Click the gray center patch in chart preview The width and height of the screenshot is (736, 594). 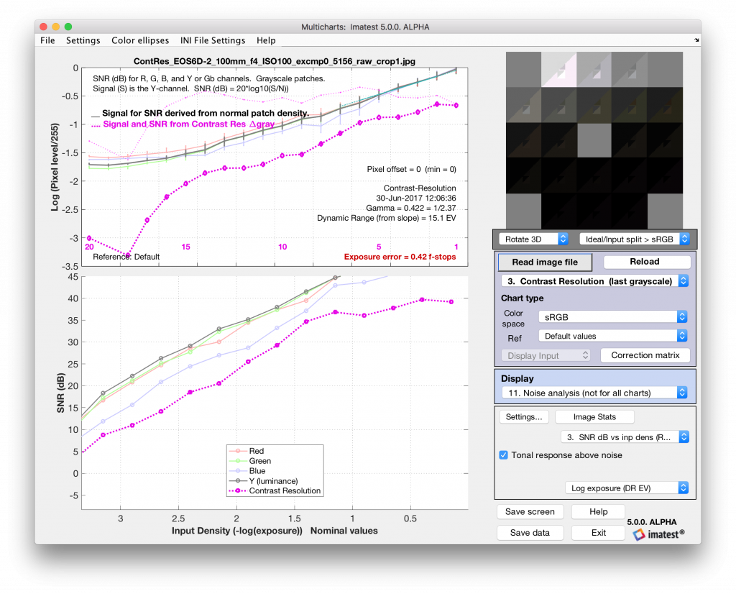594,140
